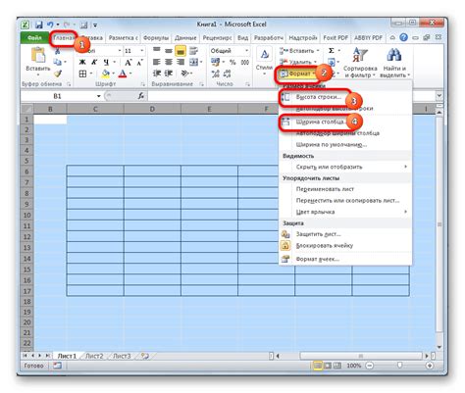Viewport: 465px width, 393px height.
Task: Click the Save icon in quick access toolbar
Action: click(x=39, y=25)
